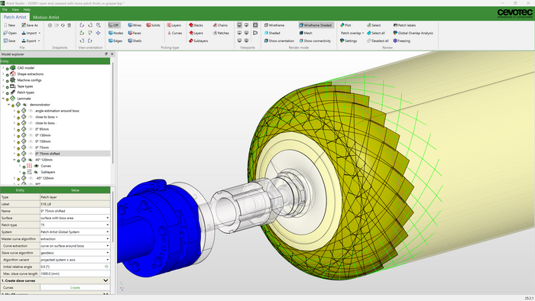Image resolution: width=535 pixels, height=301 pixels.
Task: Delete snapshot with trash icon
Action: coord(70,25)
